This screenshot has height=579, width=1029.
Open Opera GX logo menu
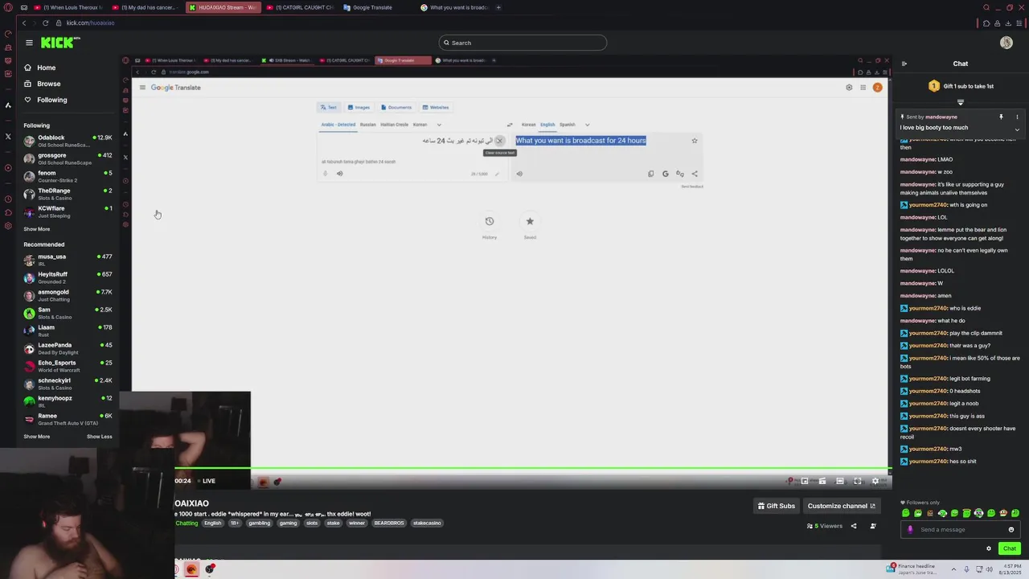click(x=8, y=7)
